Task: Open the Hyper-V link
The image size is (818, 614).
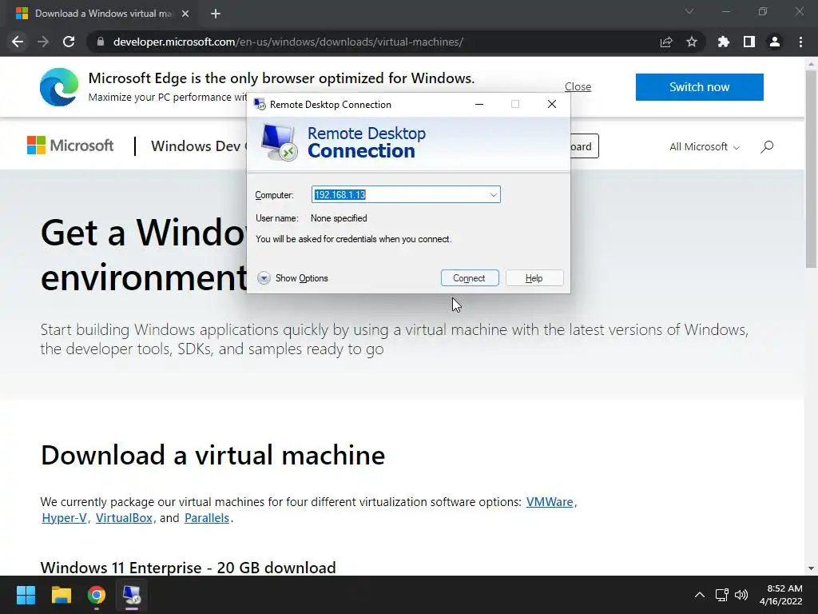Action: [x=64, y=518]
